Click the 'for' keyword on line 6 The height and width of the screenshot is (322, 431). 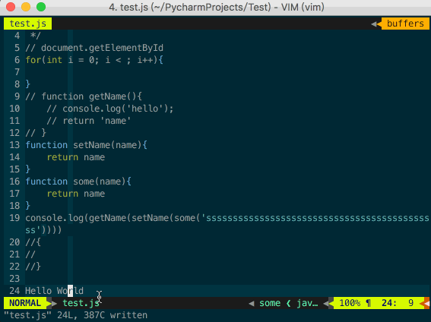(33, 60)
